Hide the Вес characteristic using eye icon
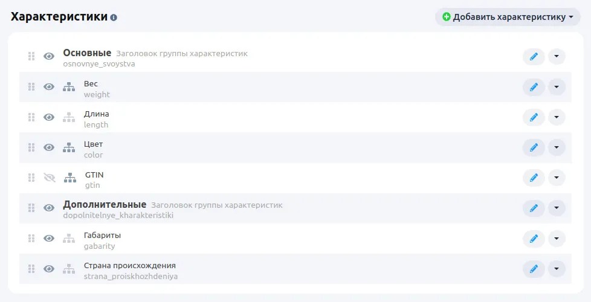This screenshot has height=302, width=591. click(49, 87)
